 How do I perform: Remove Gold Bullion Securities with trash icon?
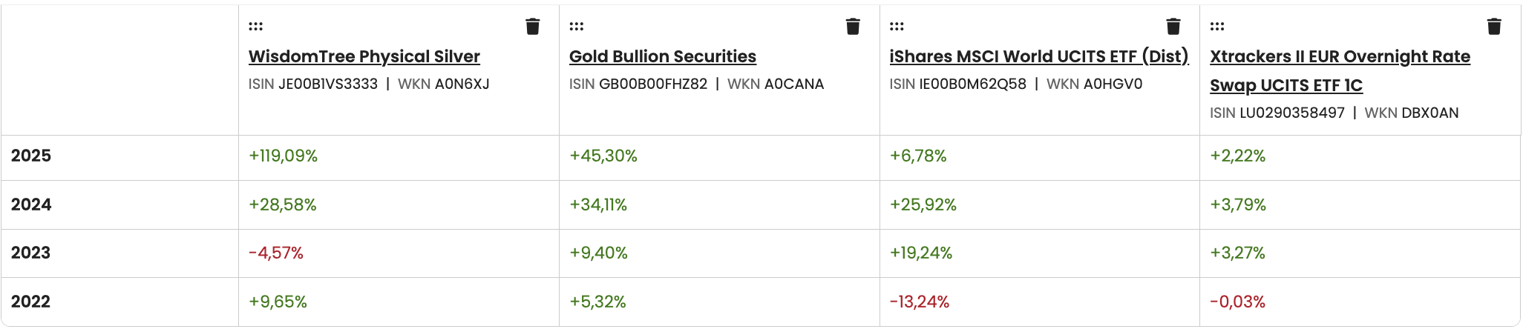pos(853,27)
